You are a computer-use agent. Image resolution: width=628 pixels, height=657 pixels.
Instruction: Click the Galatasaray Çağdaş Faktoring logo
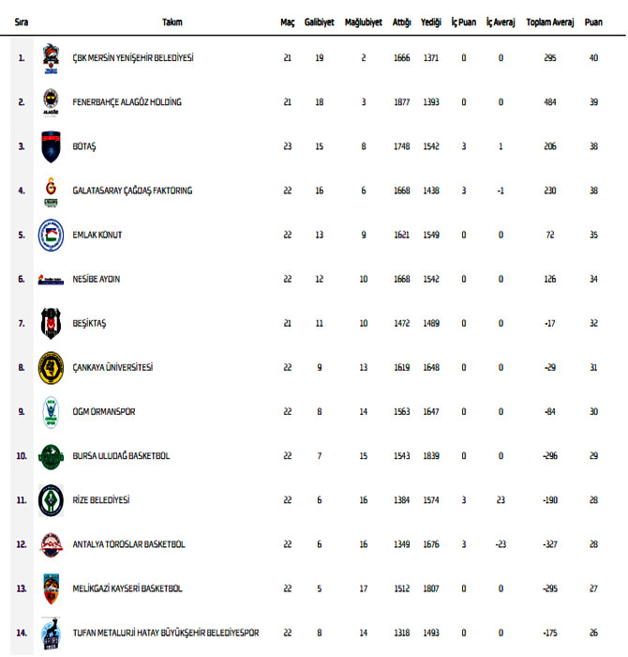pos(51,191)
